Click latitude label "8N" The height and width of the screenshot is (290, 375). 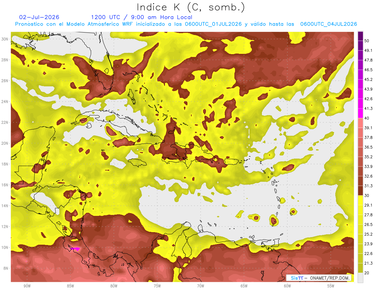point(6,268)
